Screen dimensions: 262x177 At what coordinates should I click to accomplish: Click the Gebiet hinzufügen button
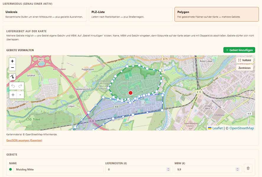pos(239,50)
